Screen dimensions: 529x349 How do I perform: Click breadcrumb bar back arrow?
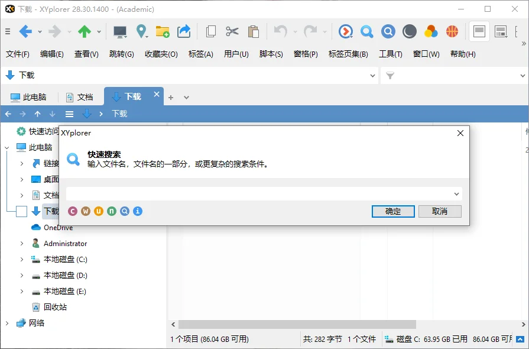[8, 114]
